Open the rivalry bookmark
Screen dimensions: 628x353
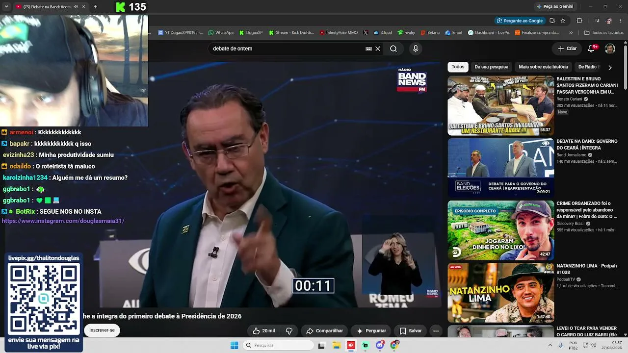point(406,33)
